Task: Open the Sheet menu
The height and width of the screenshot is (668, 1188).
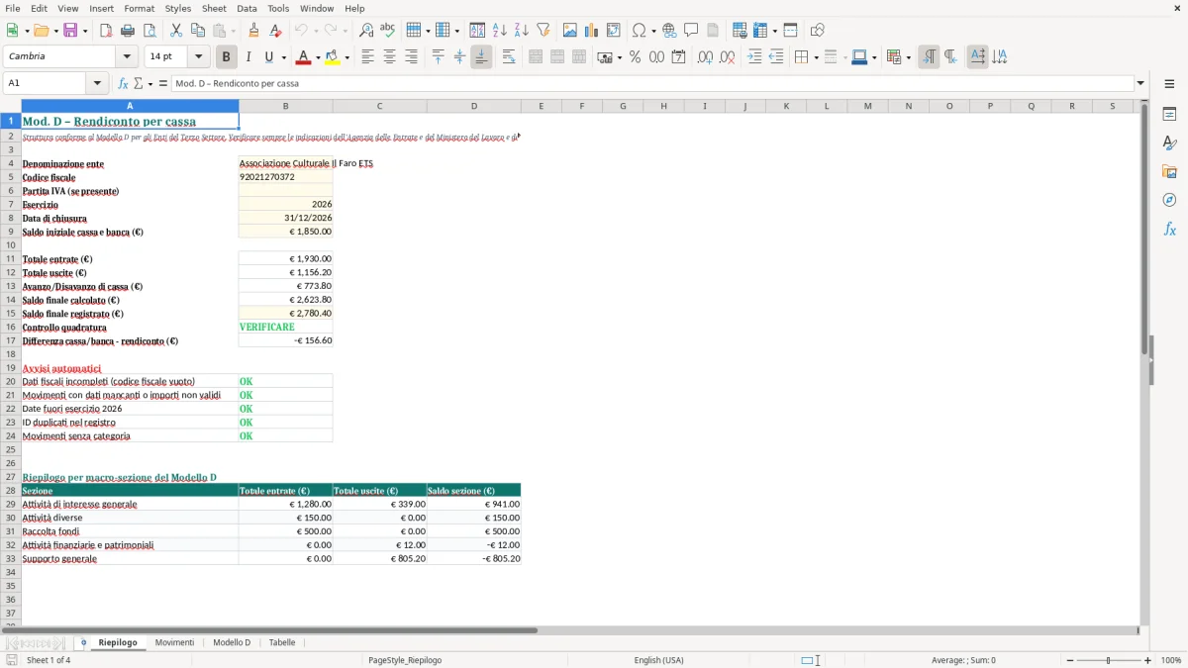Action: coord(214,8)
